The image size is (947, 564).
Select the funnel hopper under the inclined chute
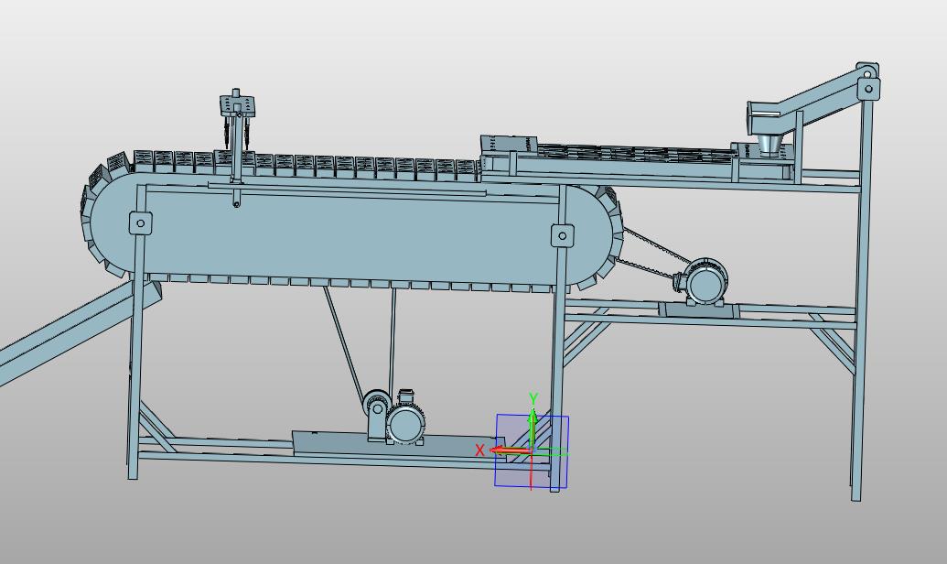click(769, 145)
